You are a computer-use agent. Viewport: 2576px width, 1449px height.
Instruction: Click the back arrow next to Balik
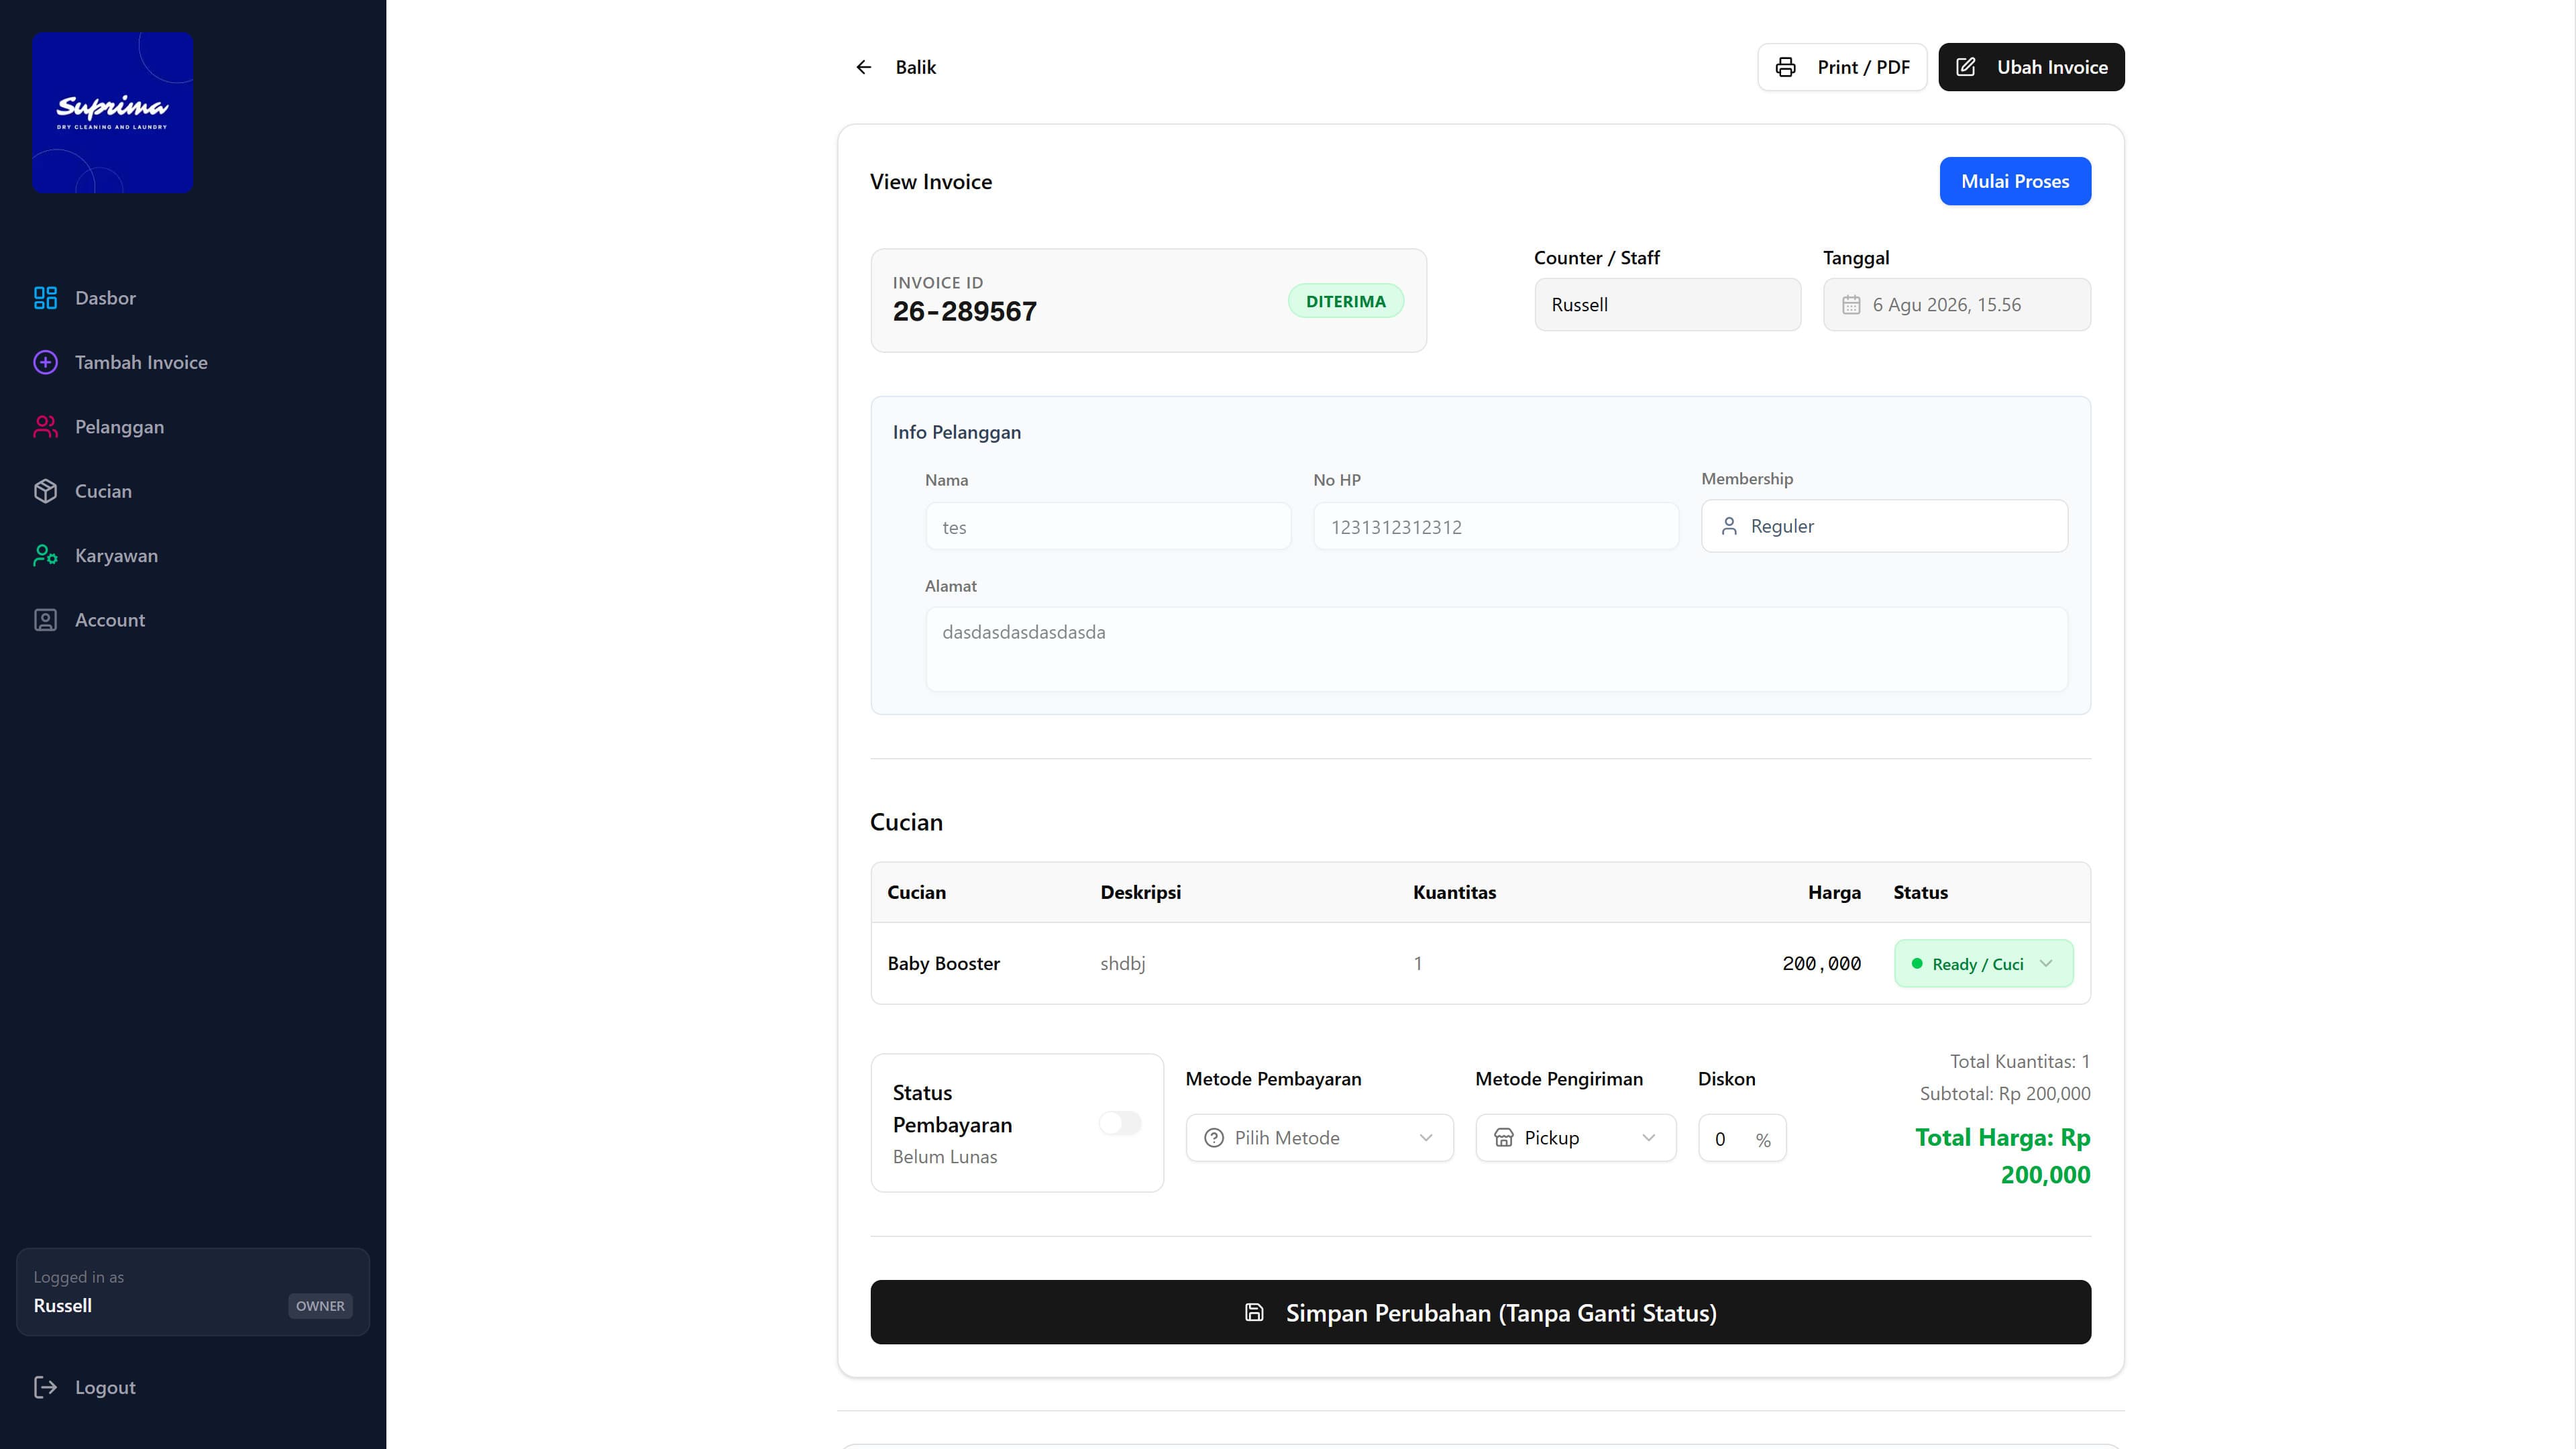(x=864, y=67)
